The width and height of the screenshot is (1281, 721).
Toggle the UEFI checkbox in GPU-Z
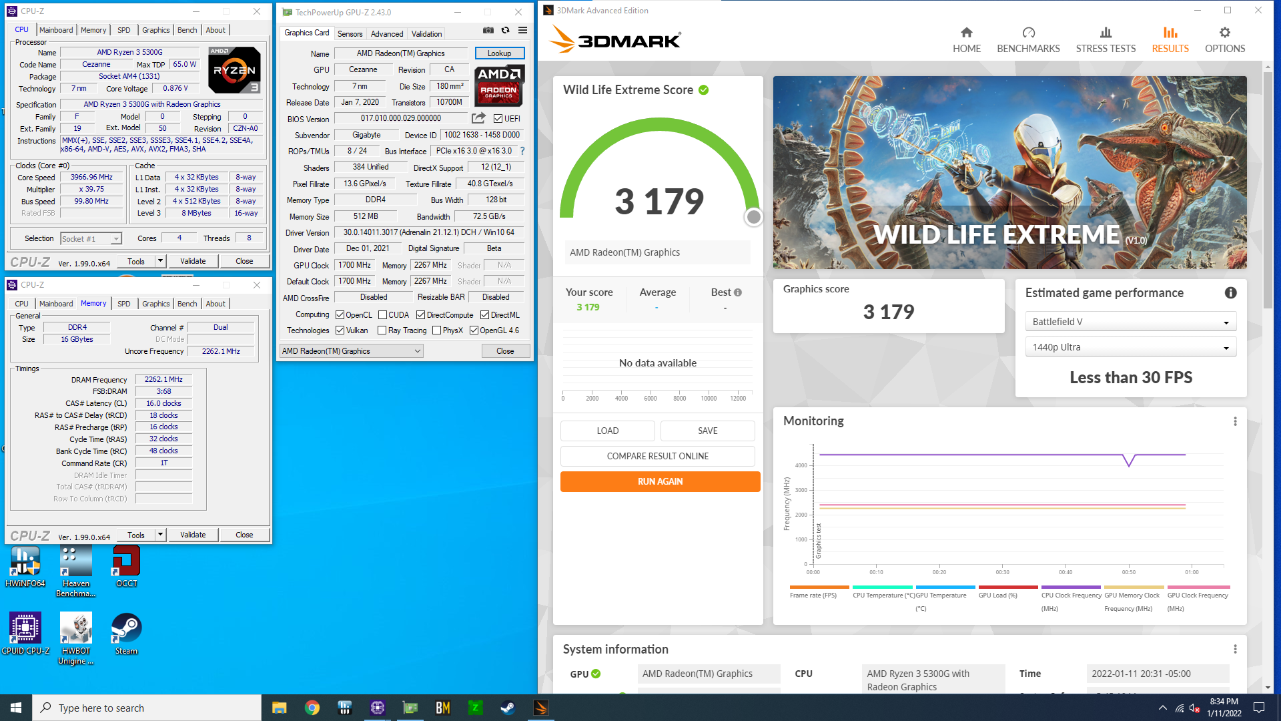point(498,119)
